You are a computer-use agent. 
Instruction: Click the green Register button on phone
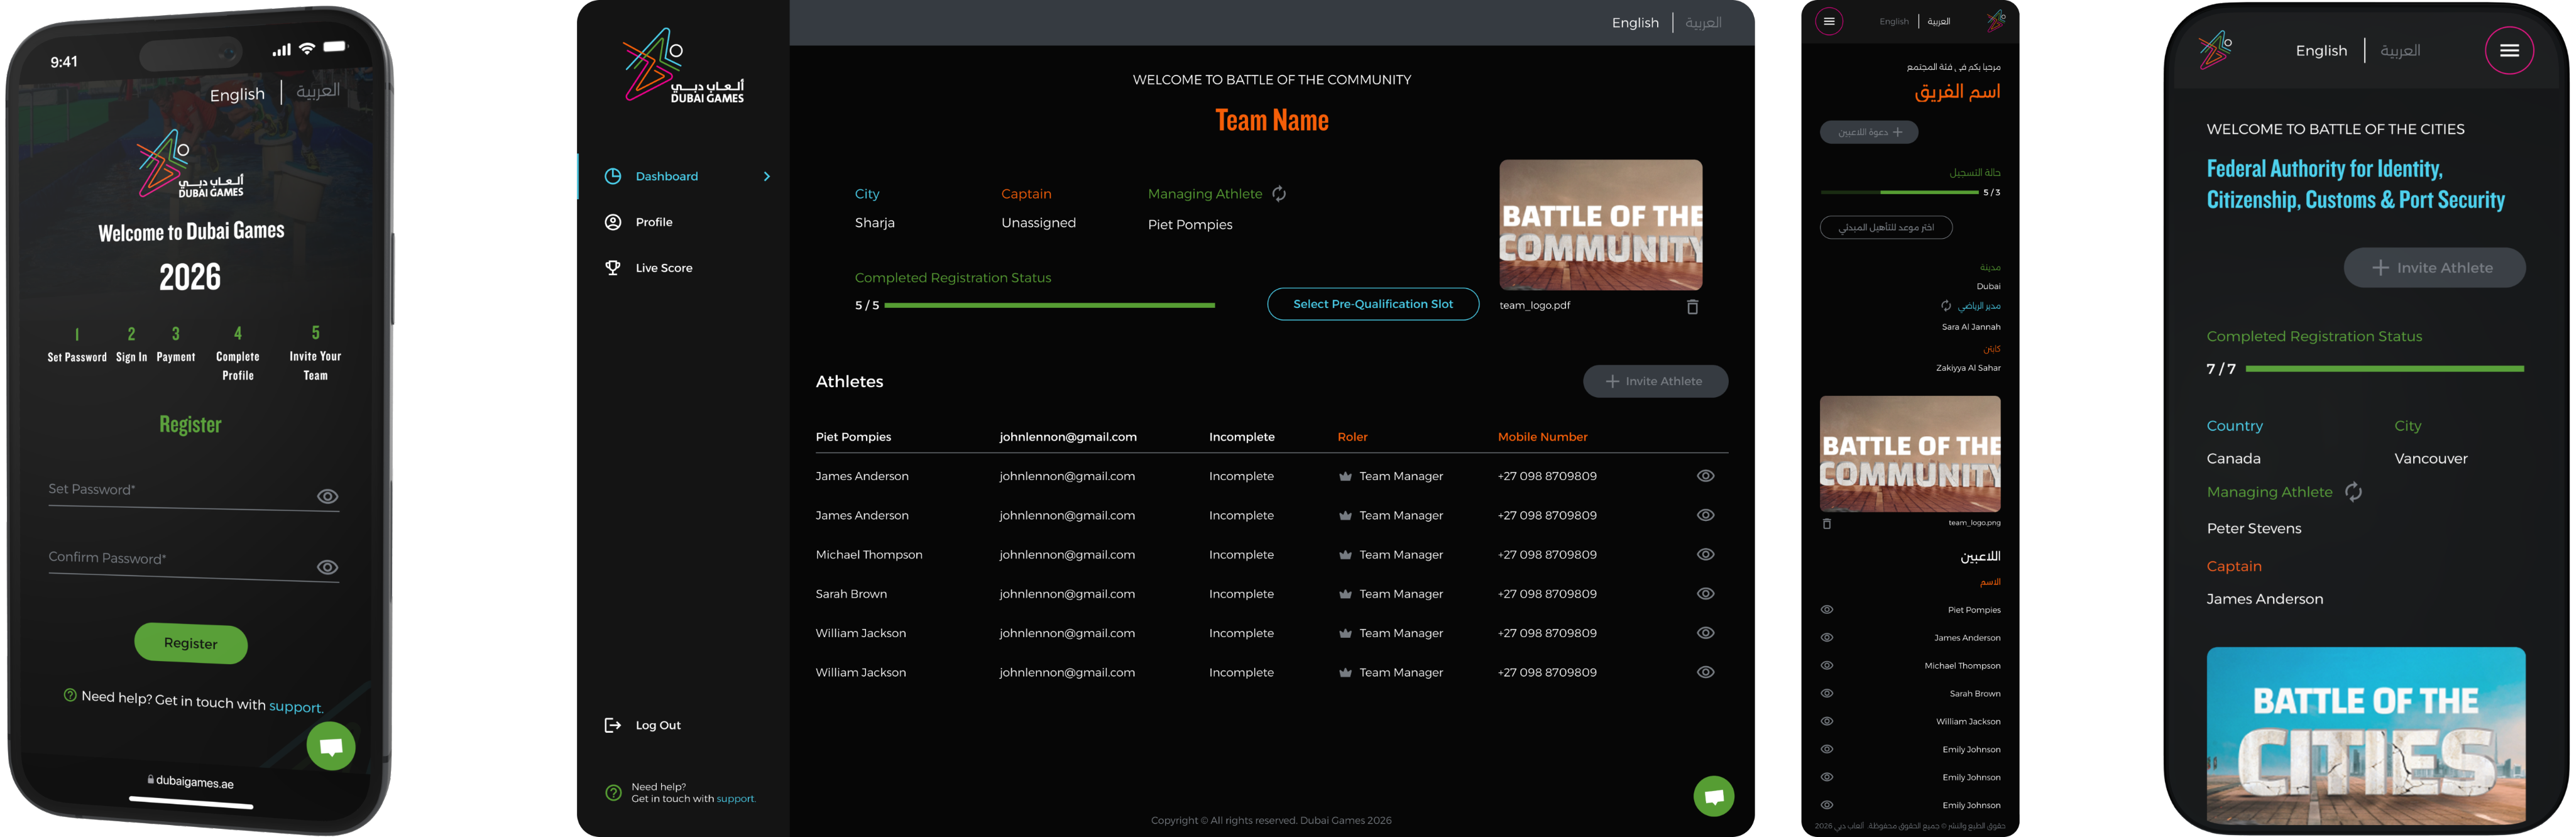(x=191, y=643)
